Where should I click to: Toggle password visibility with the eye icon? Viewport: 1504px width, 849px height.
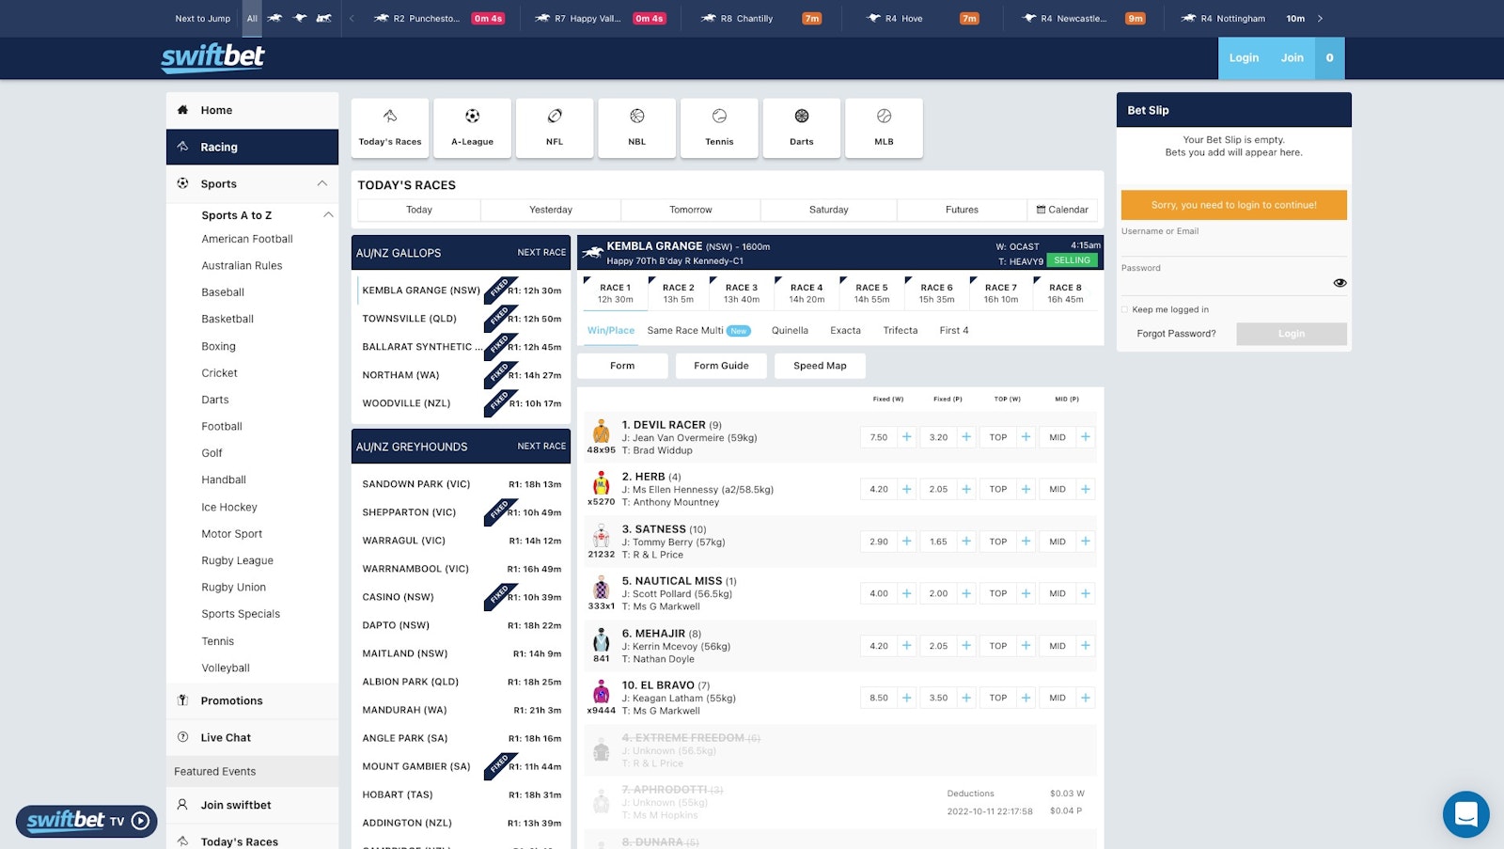[1339, 281]
